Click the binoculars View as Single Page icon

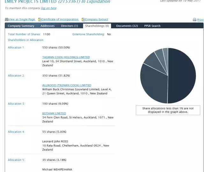click(6, 19)
